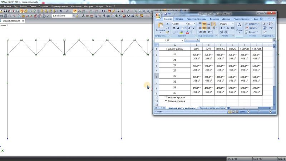Viewport: 286px width, 161px height.
Task: Open the Схема menu in LIRA-SAPR
Action: pyautogui.click(x=33, y=6)
